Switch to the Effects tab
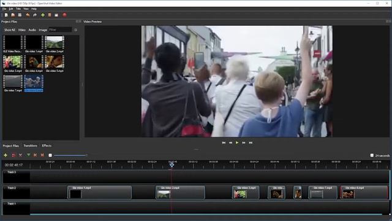The height and width of the screenshot is (221, 392). (x=47, y=145)
